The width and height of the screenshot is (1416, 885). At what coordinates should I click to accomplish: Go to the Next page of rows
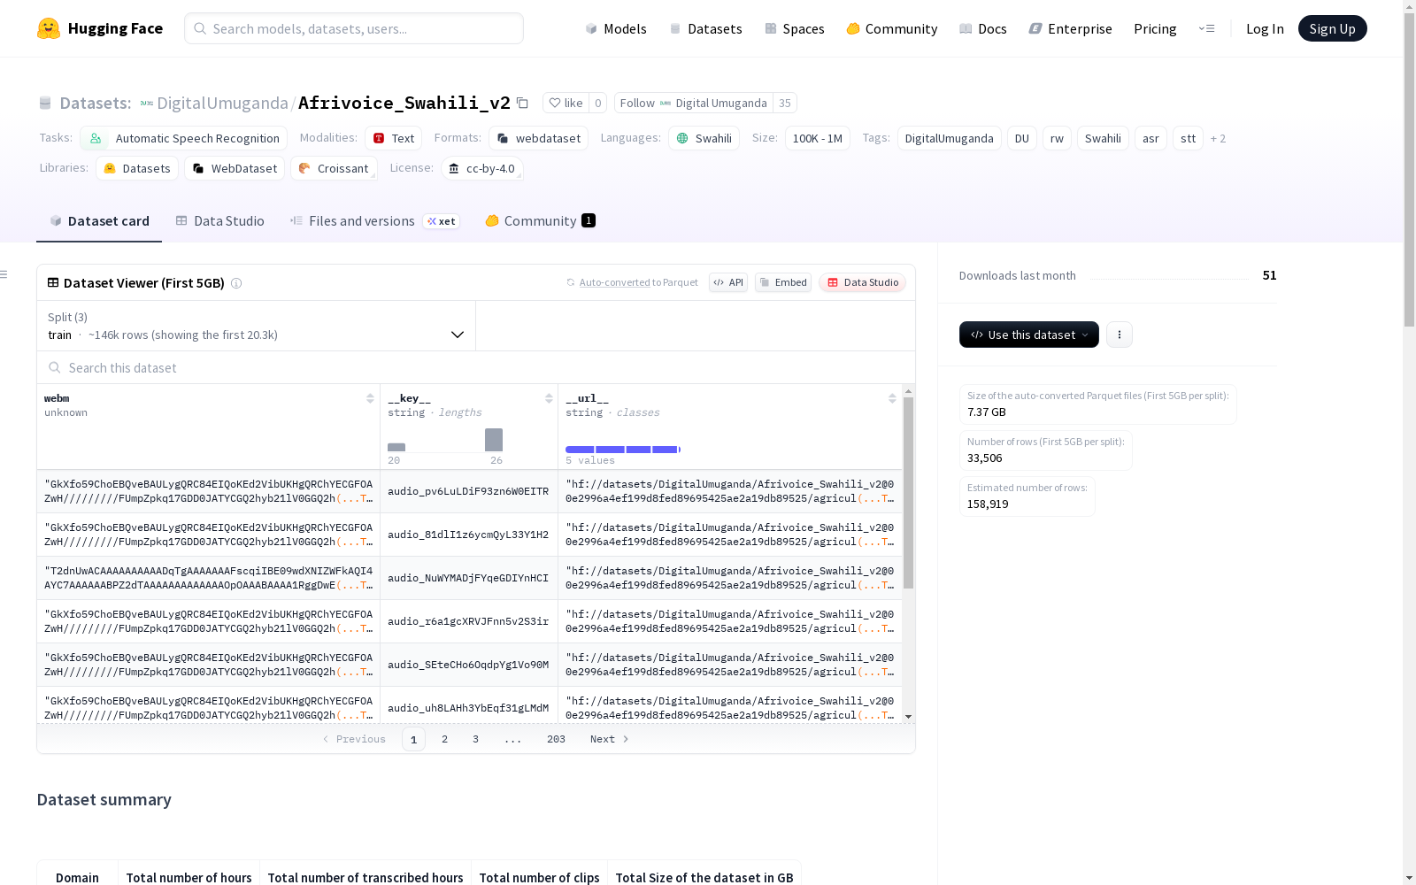tap(610, 739)
